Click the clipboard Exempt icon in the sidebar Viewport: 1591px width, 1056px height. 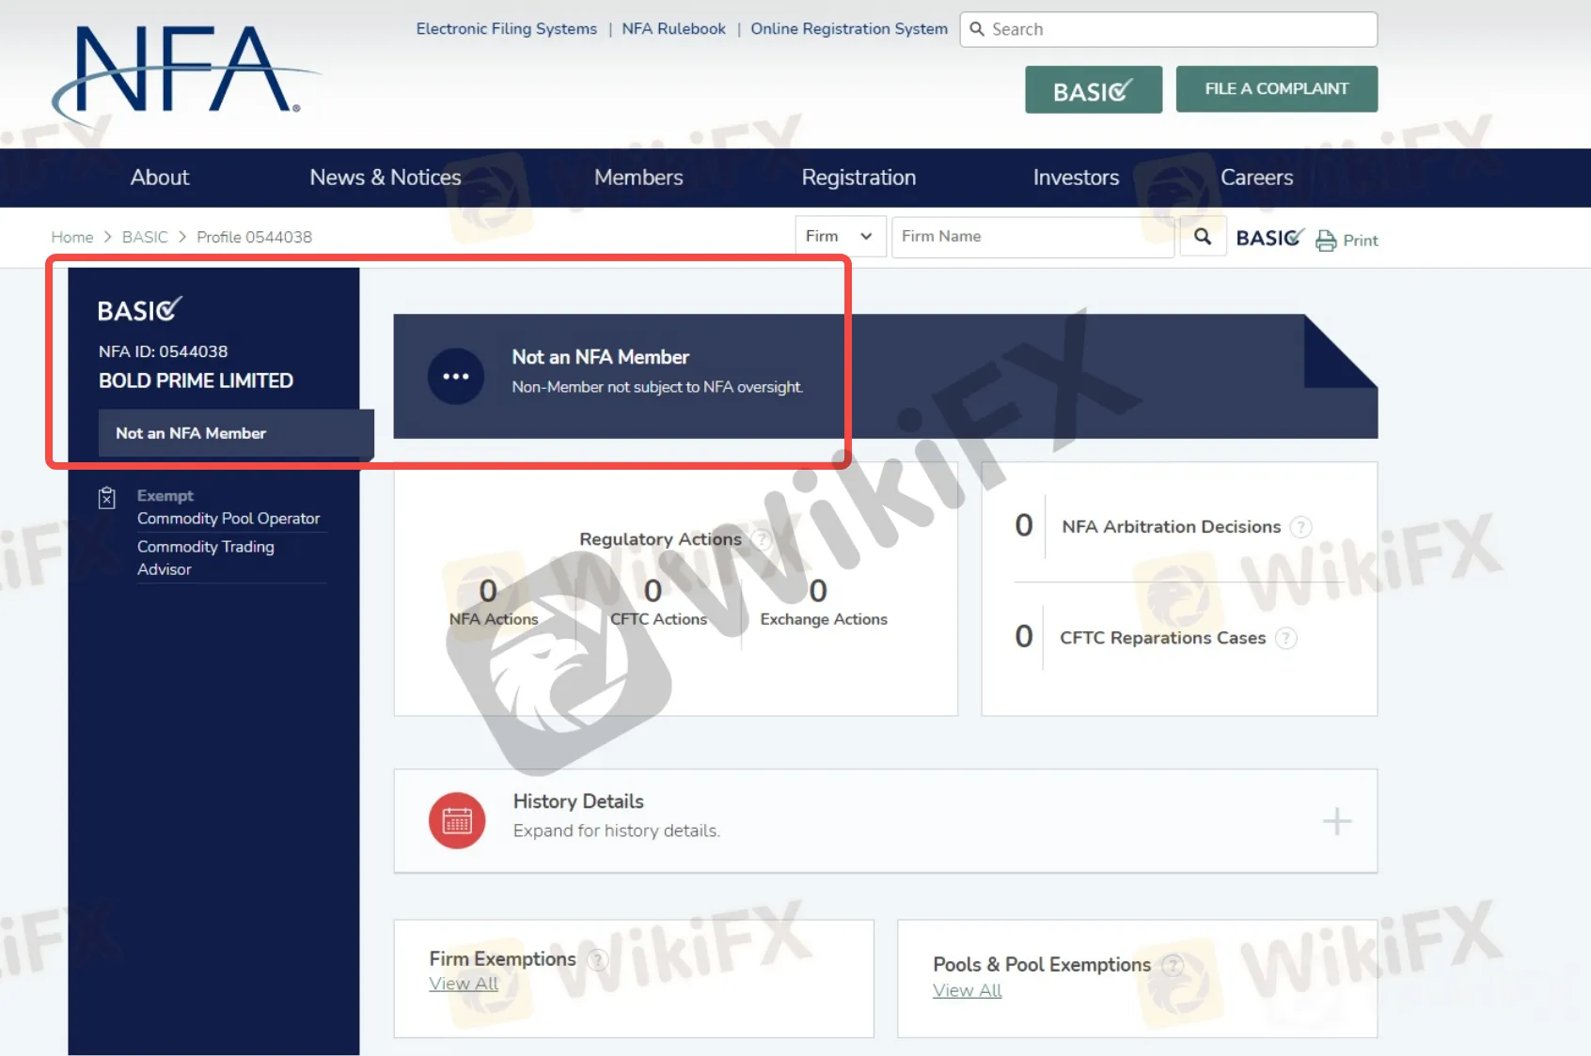tap(107, 497)
